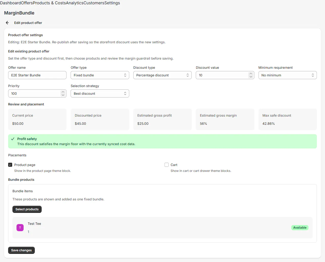Click the Profit safety banner title
This screenshot has height=262, width=325.
point(27,139)
